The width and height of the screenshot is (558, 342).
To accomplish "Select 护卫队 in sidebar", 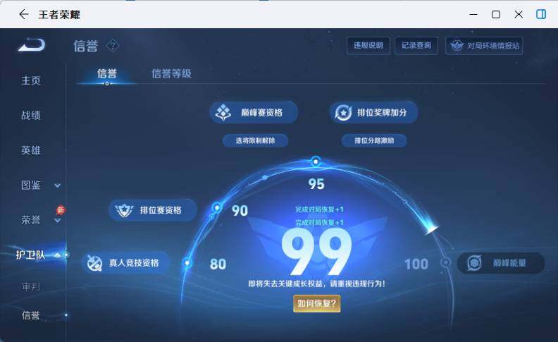I will [30, 255].
